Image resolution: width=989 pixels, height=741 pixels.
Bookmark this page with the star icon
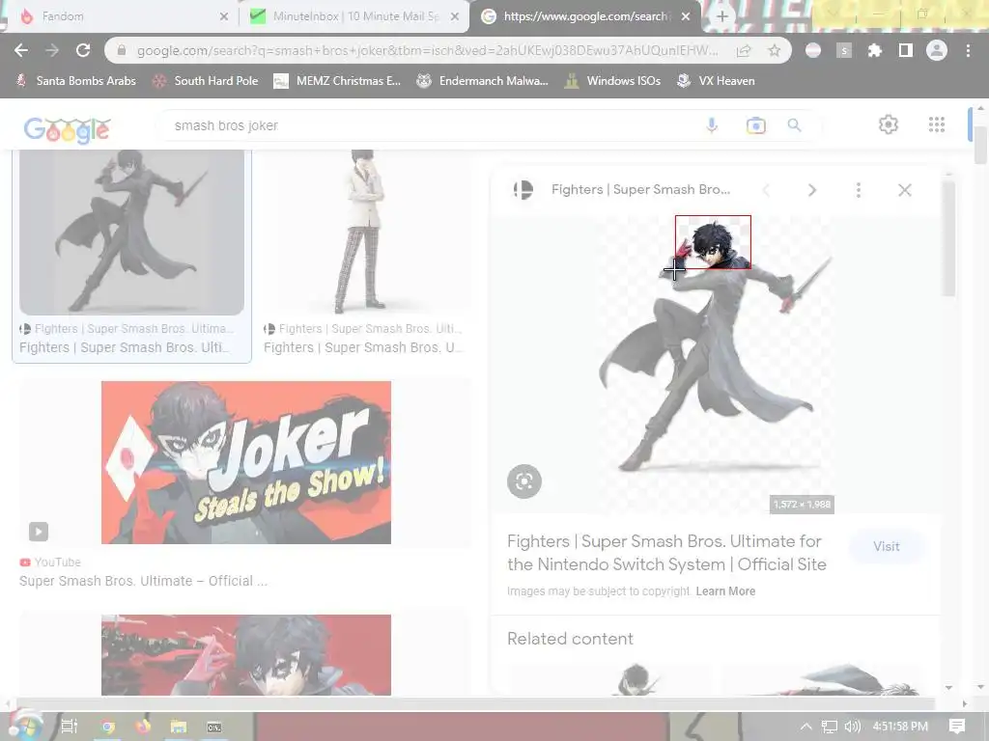(775, 50)
